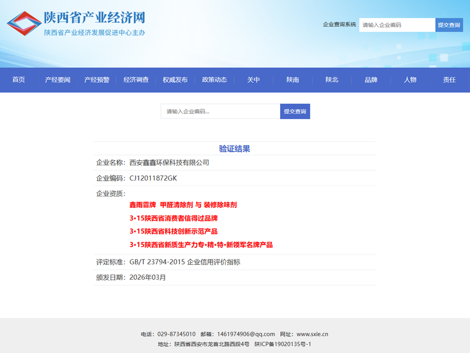Select 经济调查 in the navigation bar
This screenshot has width=470, height=353.
click(136, 80)
